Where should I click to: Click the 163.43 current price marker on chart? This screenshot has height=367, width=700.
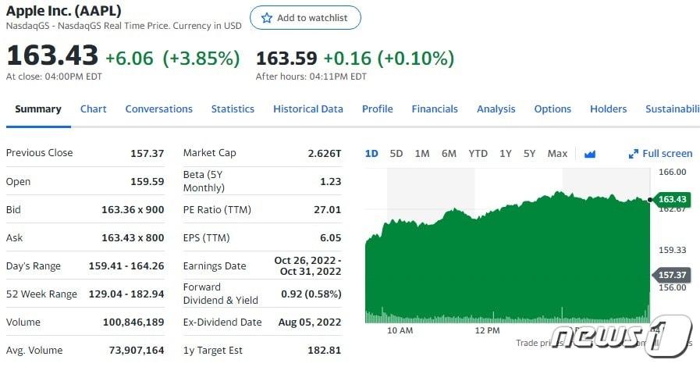click(672, 199)
